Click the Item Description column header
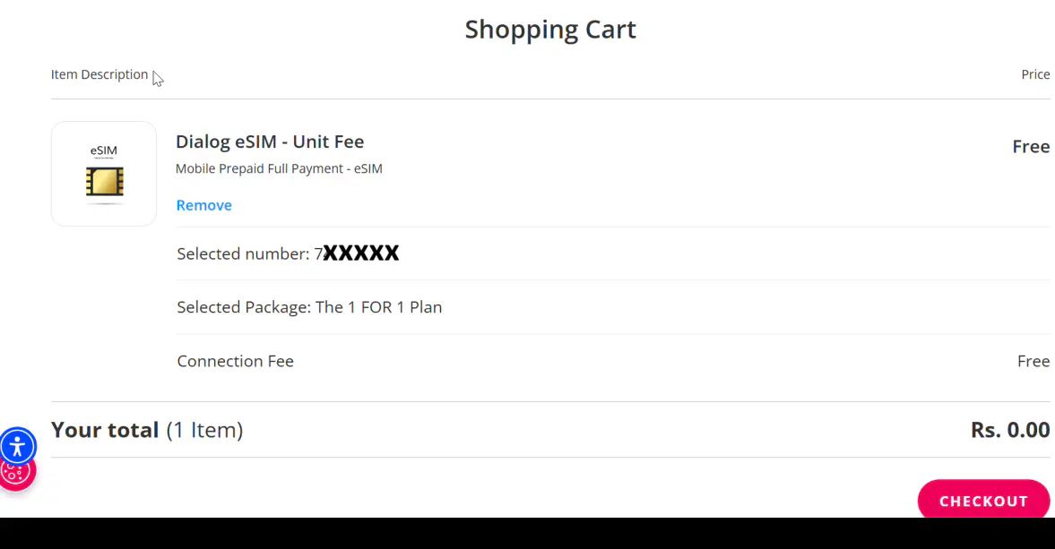 pyautogui.click(x=99, y=74)
